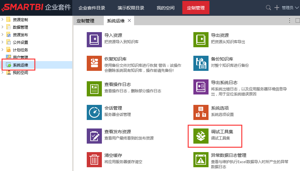Click the 系统运维 tree icon
The height and width of the screenshot is (171, 300).
tap(9, 65)
